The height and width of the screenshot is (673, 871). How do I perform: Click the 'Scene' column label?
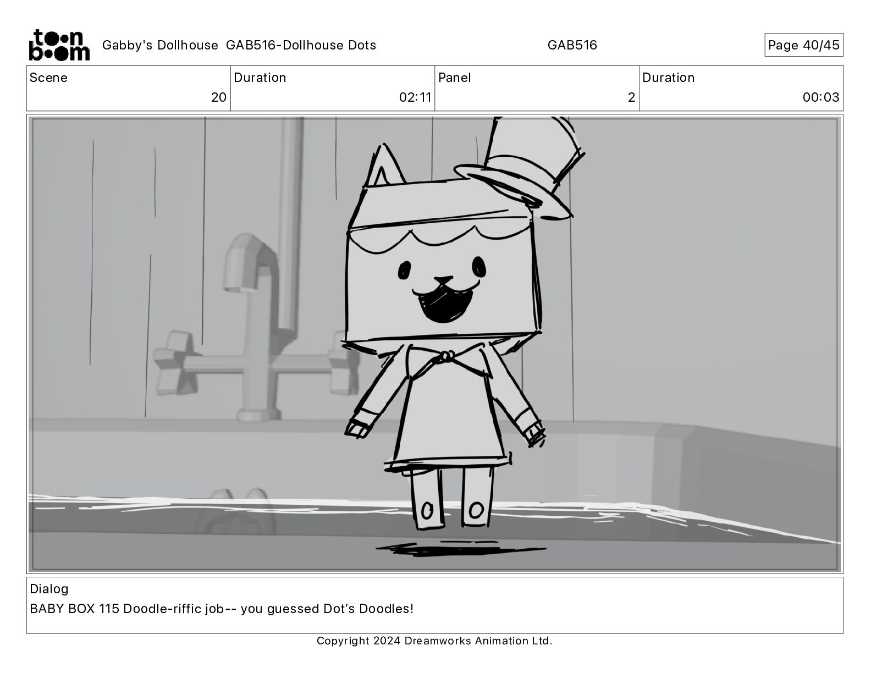pyautogui.click(x=48, y=78)
